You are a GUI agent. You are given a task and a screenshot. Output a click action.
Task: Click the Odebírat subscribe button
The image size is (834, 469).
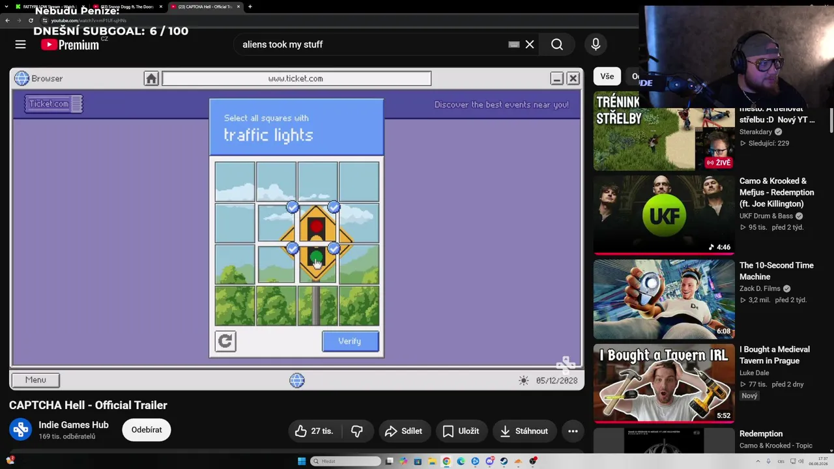coord(147,430)
